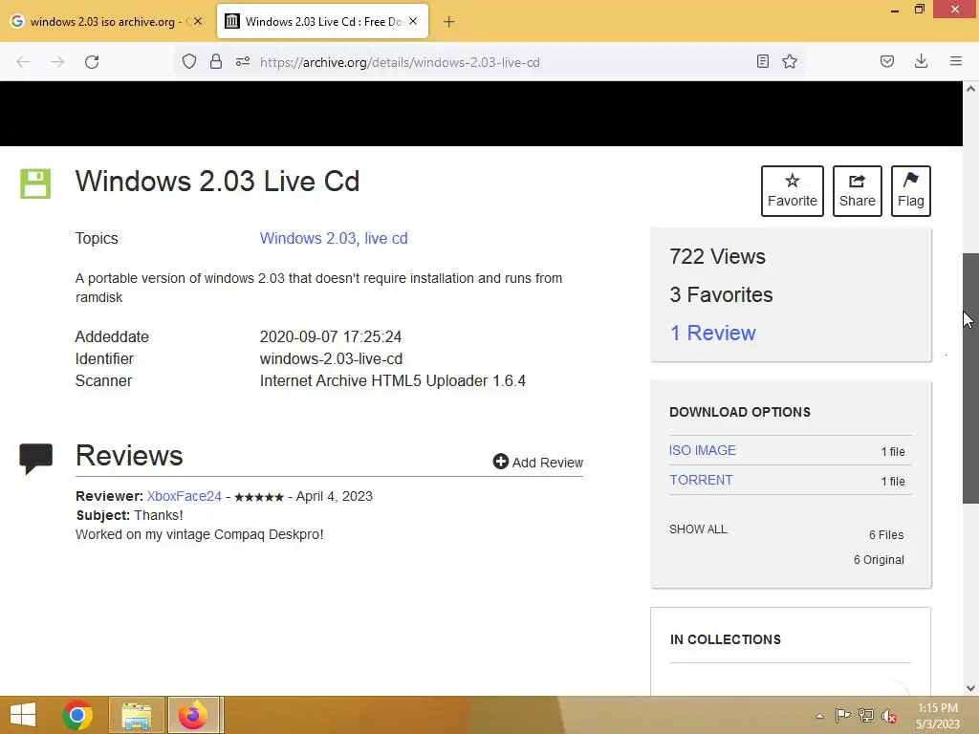Image resolution: width=979 pixels, height=734 pixels.
Task: Select the 3 Favorites text
Action: point(721,294)
